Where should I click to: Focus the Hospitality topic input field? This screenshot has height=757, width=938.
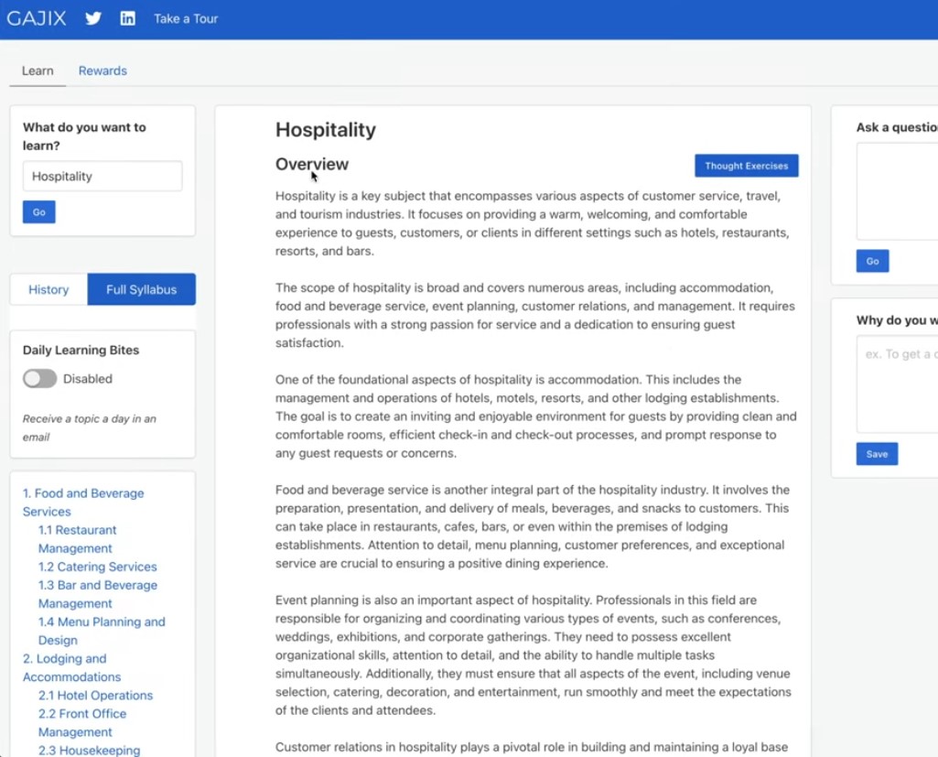pyautogui.click(x=102, y=177)
